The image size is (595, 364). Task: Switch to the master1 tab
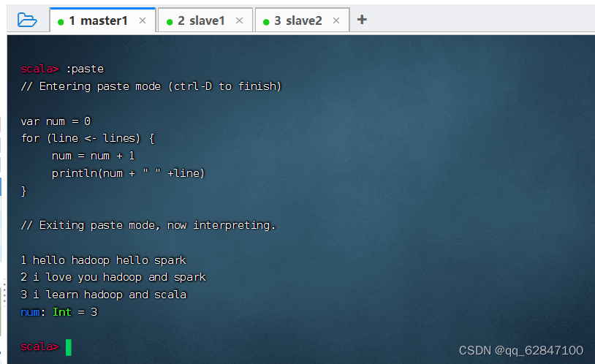tap(102, 20)
